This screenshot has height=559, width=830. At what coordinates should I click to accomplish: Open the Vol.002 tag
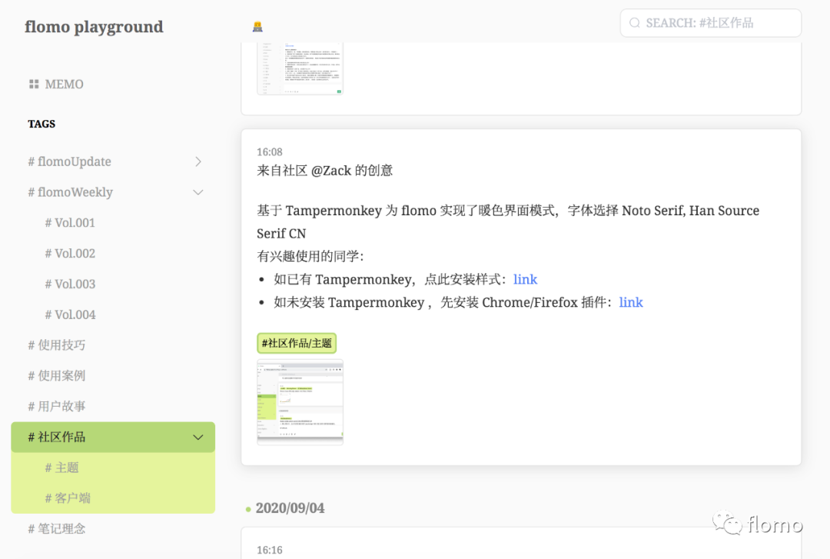(x=70, y=254)
